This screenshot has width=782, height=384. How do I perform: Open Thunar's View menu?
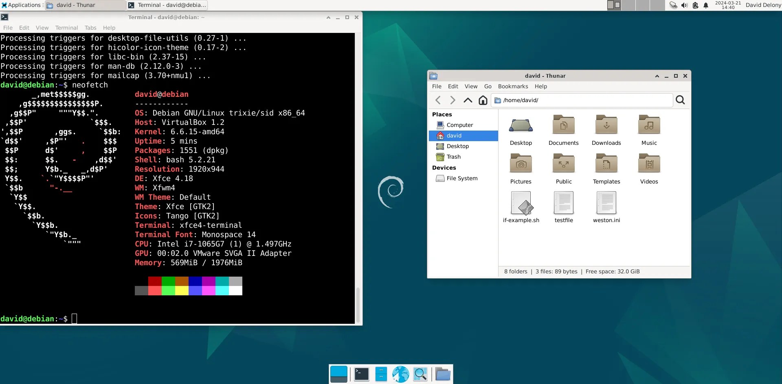pos(471,86)
